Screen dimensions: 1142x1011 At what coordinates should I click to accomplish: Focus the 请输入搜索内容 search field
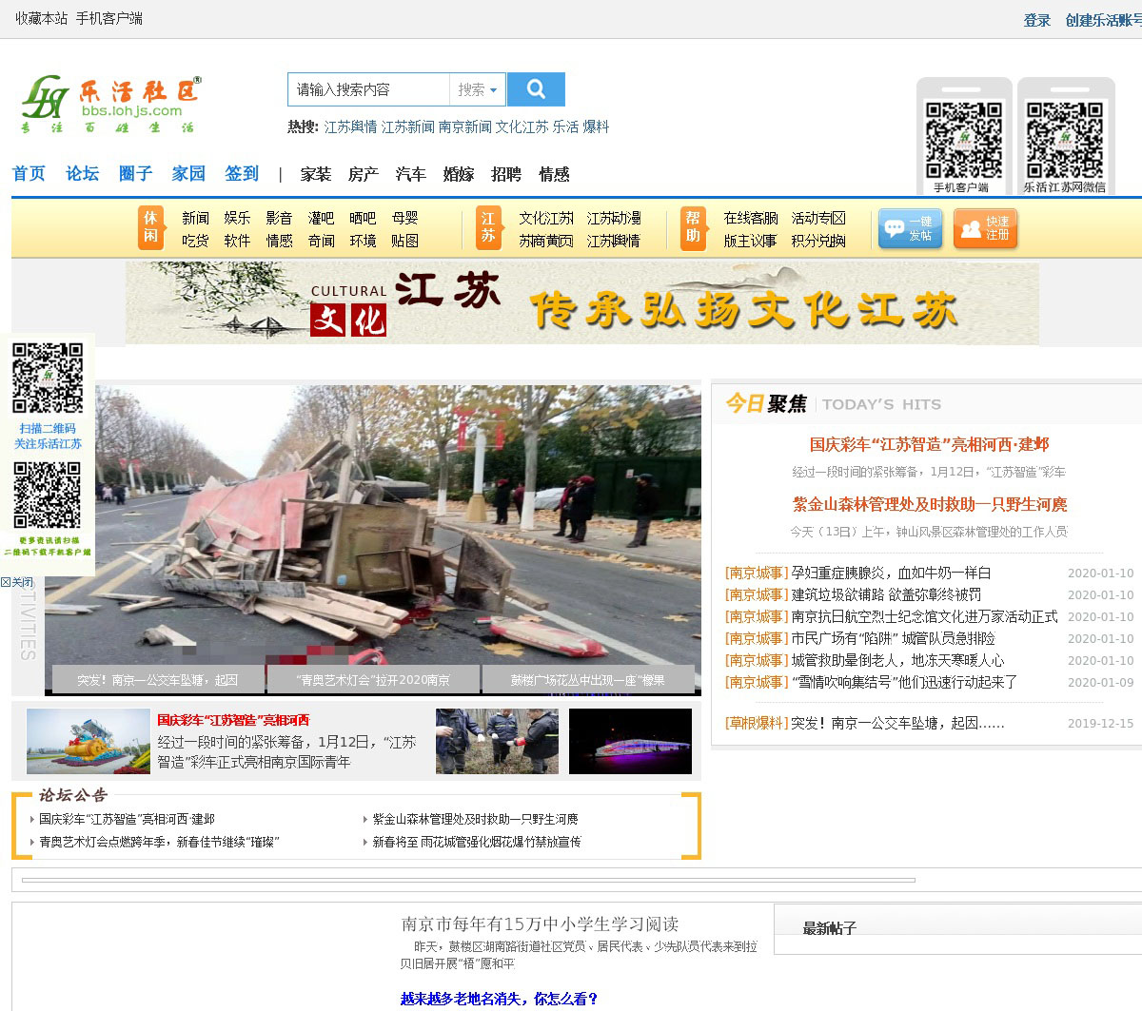click(x=369, y=89)
